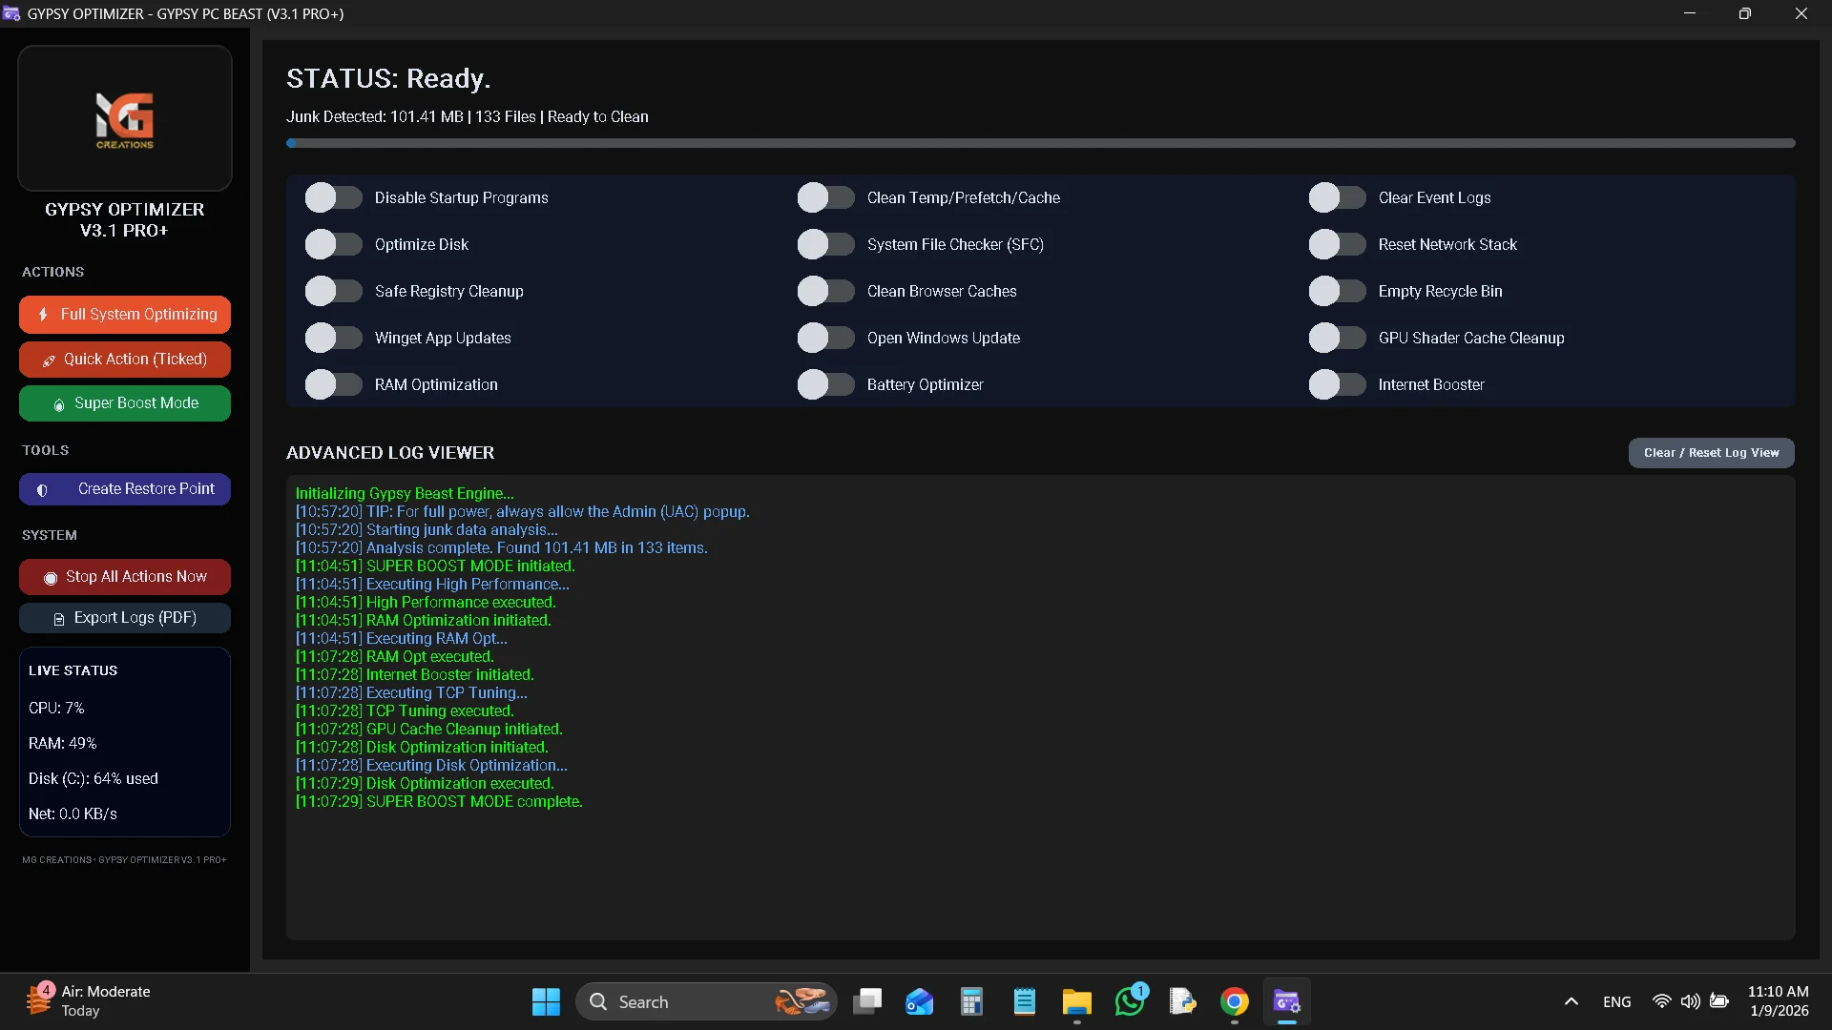The width and height of the screenshot is (1832, 1030).
Task: Open File Explorer from the taskbar
Action: [1076, 1001]
